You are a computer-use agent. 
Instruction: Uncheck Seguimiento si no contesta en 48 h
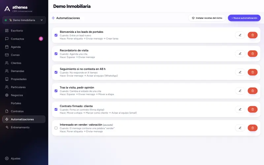56,72
